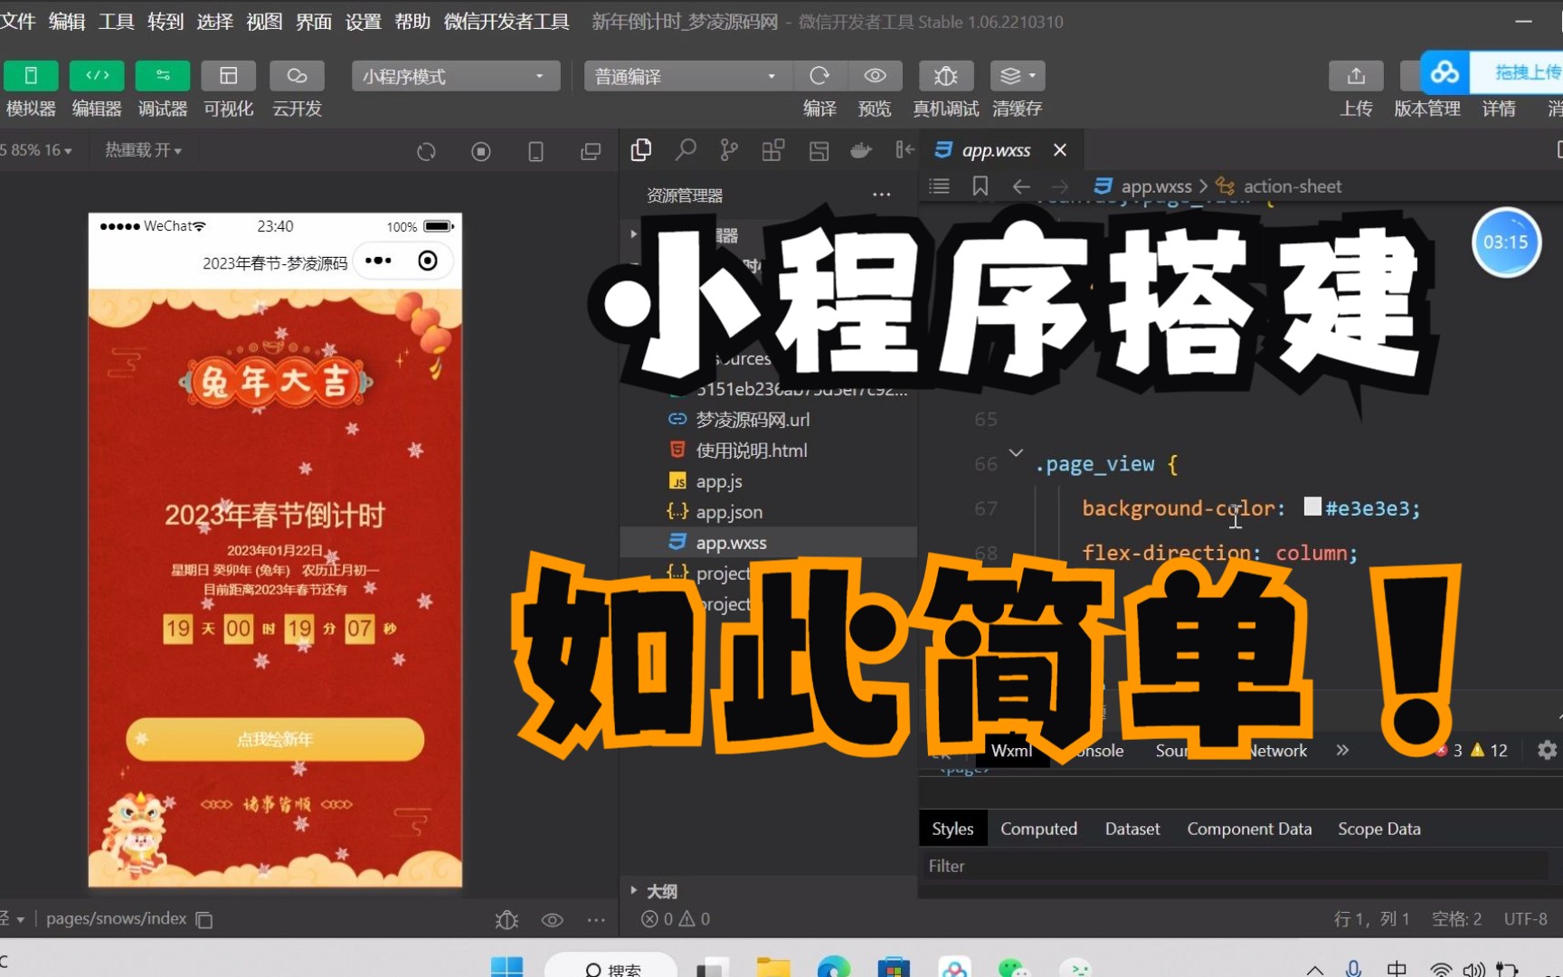Select the Computed tab
This screenshot has height=977, width=1563.
click(x=1038, y=829)
